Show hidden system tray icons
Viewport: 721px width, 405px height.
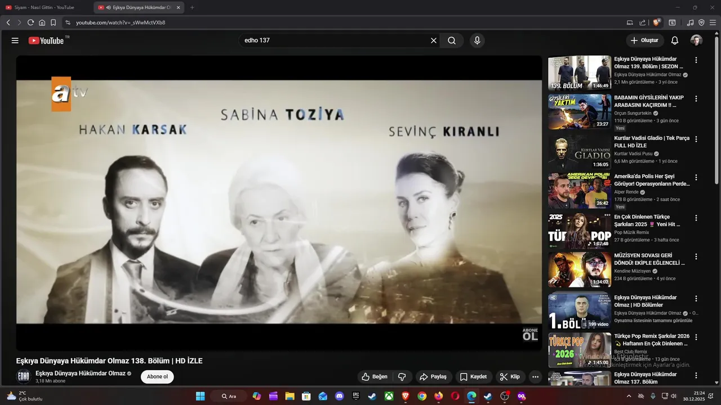click(x=629, y=396)
